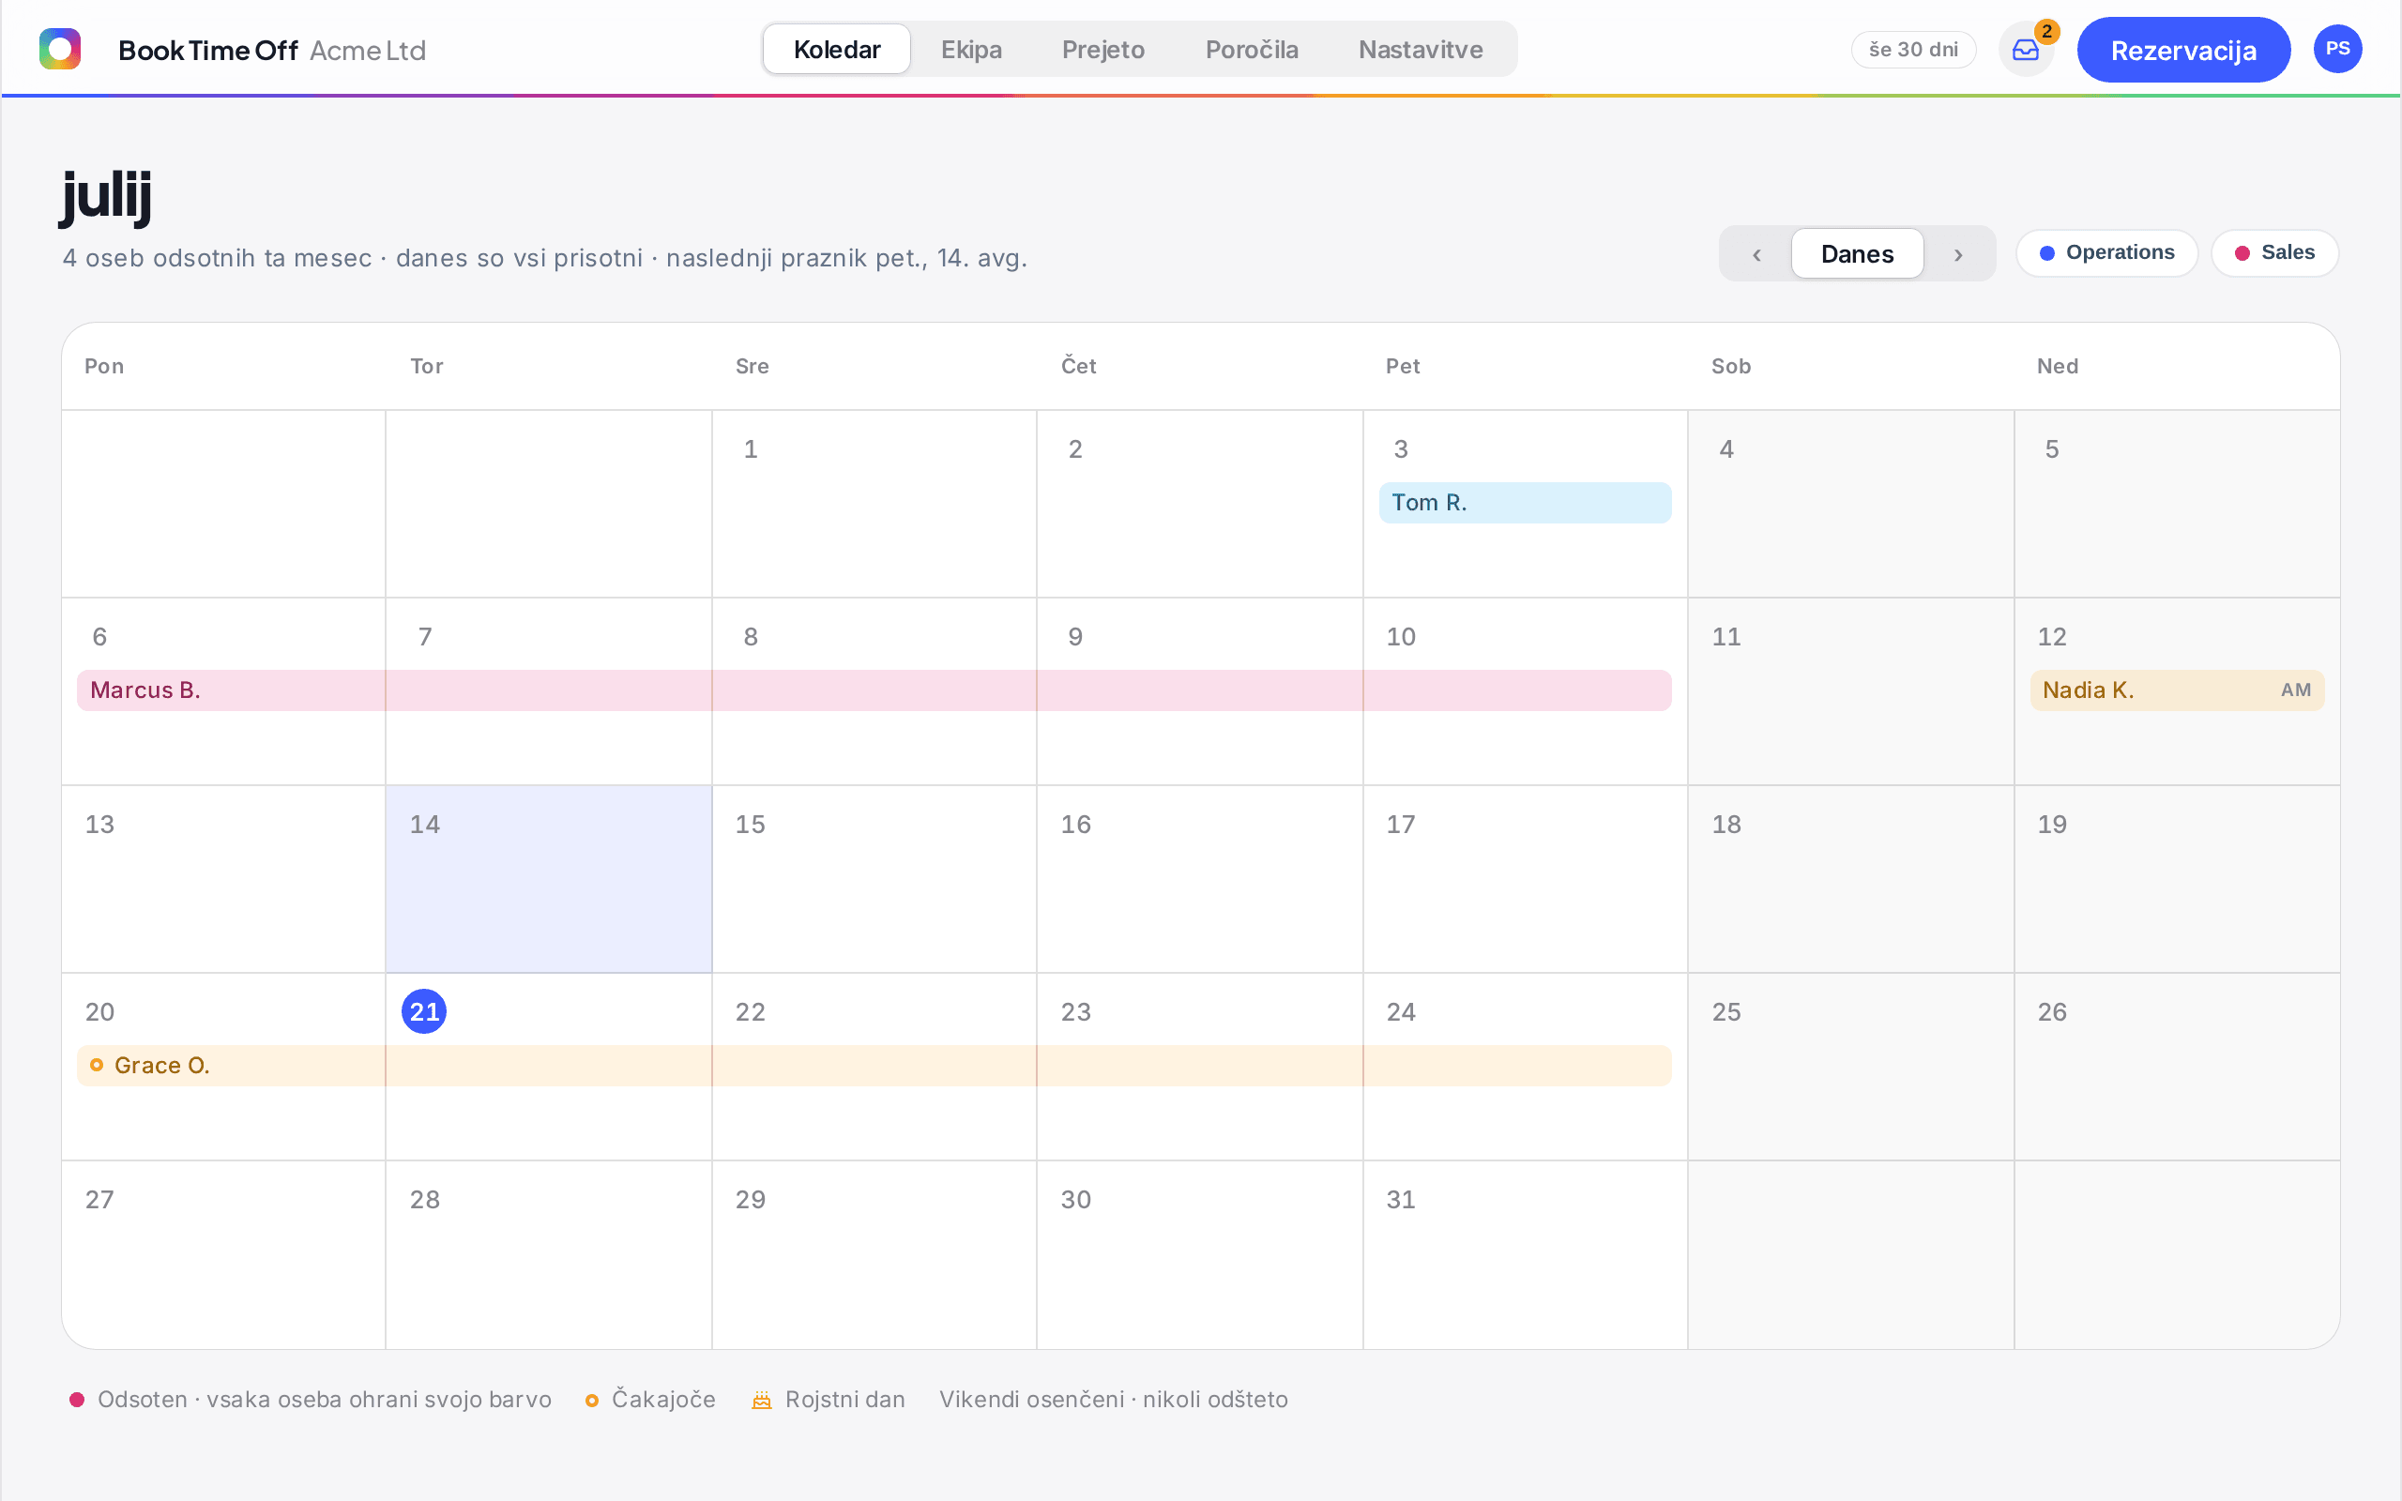Switch to the Ekipa tab

[x=971, y=50]
